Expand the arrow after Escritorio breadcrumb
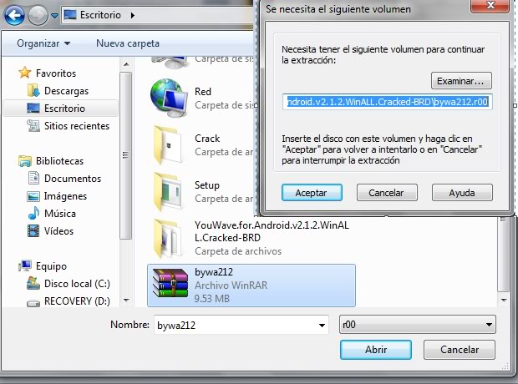 tap(133, 15)
